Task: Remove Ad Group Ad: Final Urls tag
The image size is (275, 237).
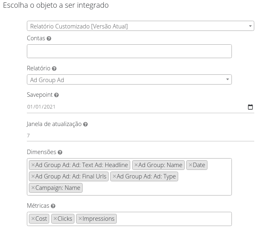Action: tap(33, 176)
